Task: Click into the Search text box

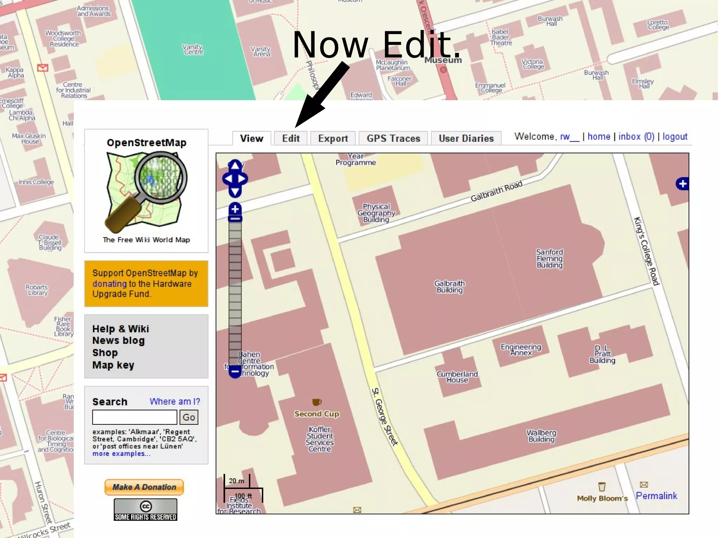Action: coord(135,417)
